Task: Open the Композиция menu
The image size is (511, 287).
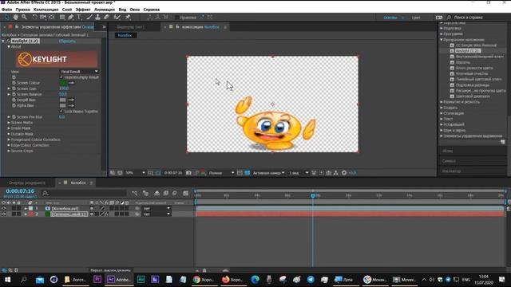Action: (x=46, y=10)
